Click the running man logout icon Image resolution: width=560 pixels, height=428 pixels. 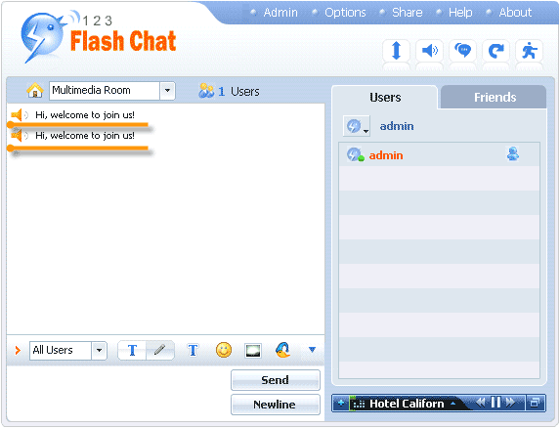530,51
